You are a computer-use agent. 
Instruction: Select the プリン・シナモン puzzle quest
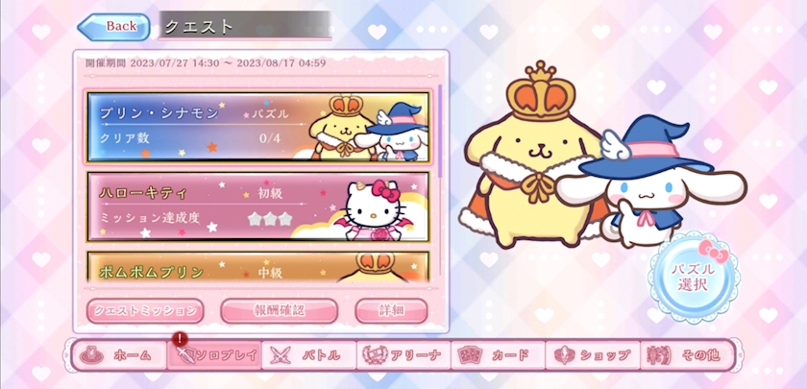click(257, 128)
